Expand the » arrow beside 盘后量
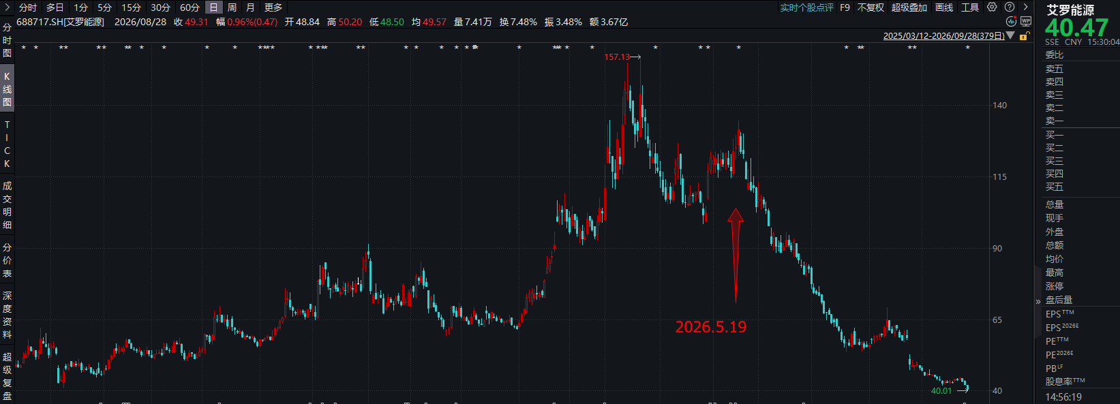Screen dimensions: 1120x404 click(1038, 300)
